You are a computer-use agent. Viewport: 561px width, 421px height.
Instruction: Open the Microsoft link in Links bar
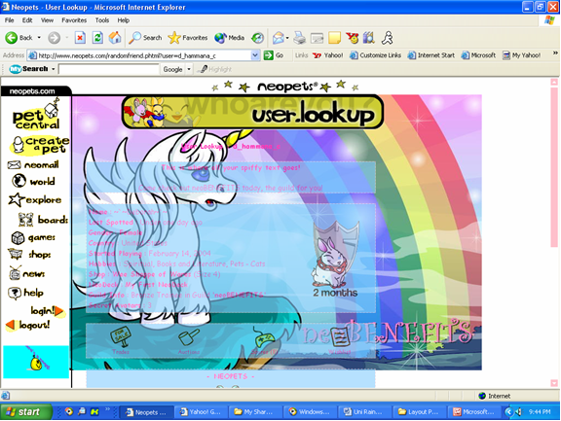click(478, 55)
